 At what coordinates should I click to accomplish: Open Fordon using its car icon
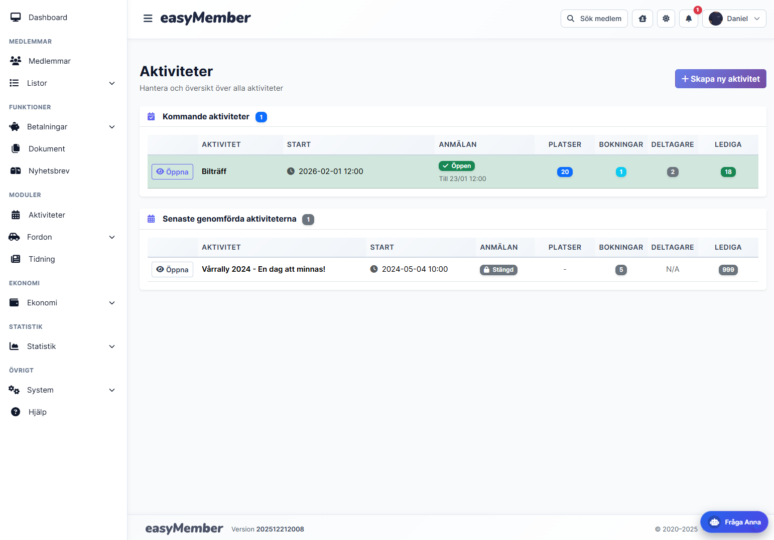[x=15, y=237]
